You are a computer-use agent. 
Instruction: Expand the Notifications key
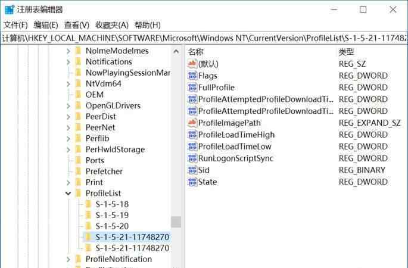[x=68, y=62]
